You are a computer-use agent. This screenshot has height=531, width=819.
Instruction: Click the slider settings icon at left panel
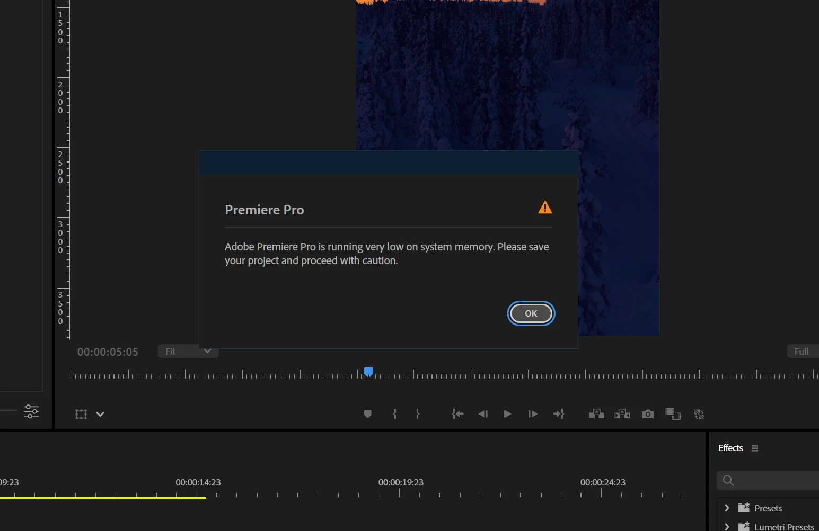31,411
